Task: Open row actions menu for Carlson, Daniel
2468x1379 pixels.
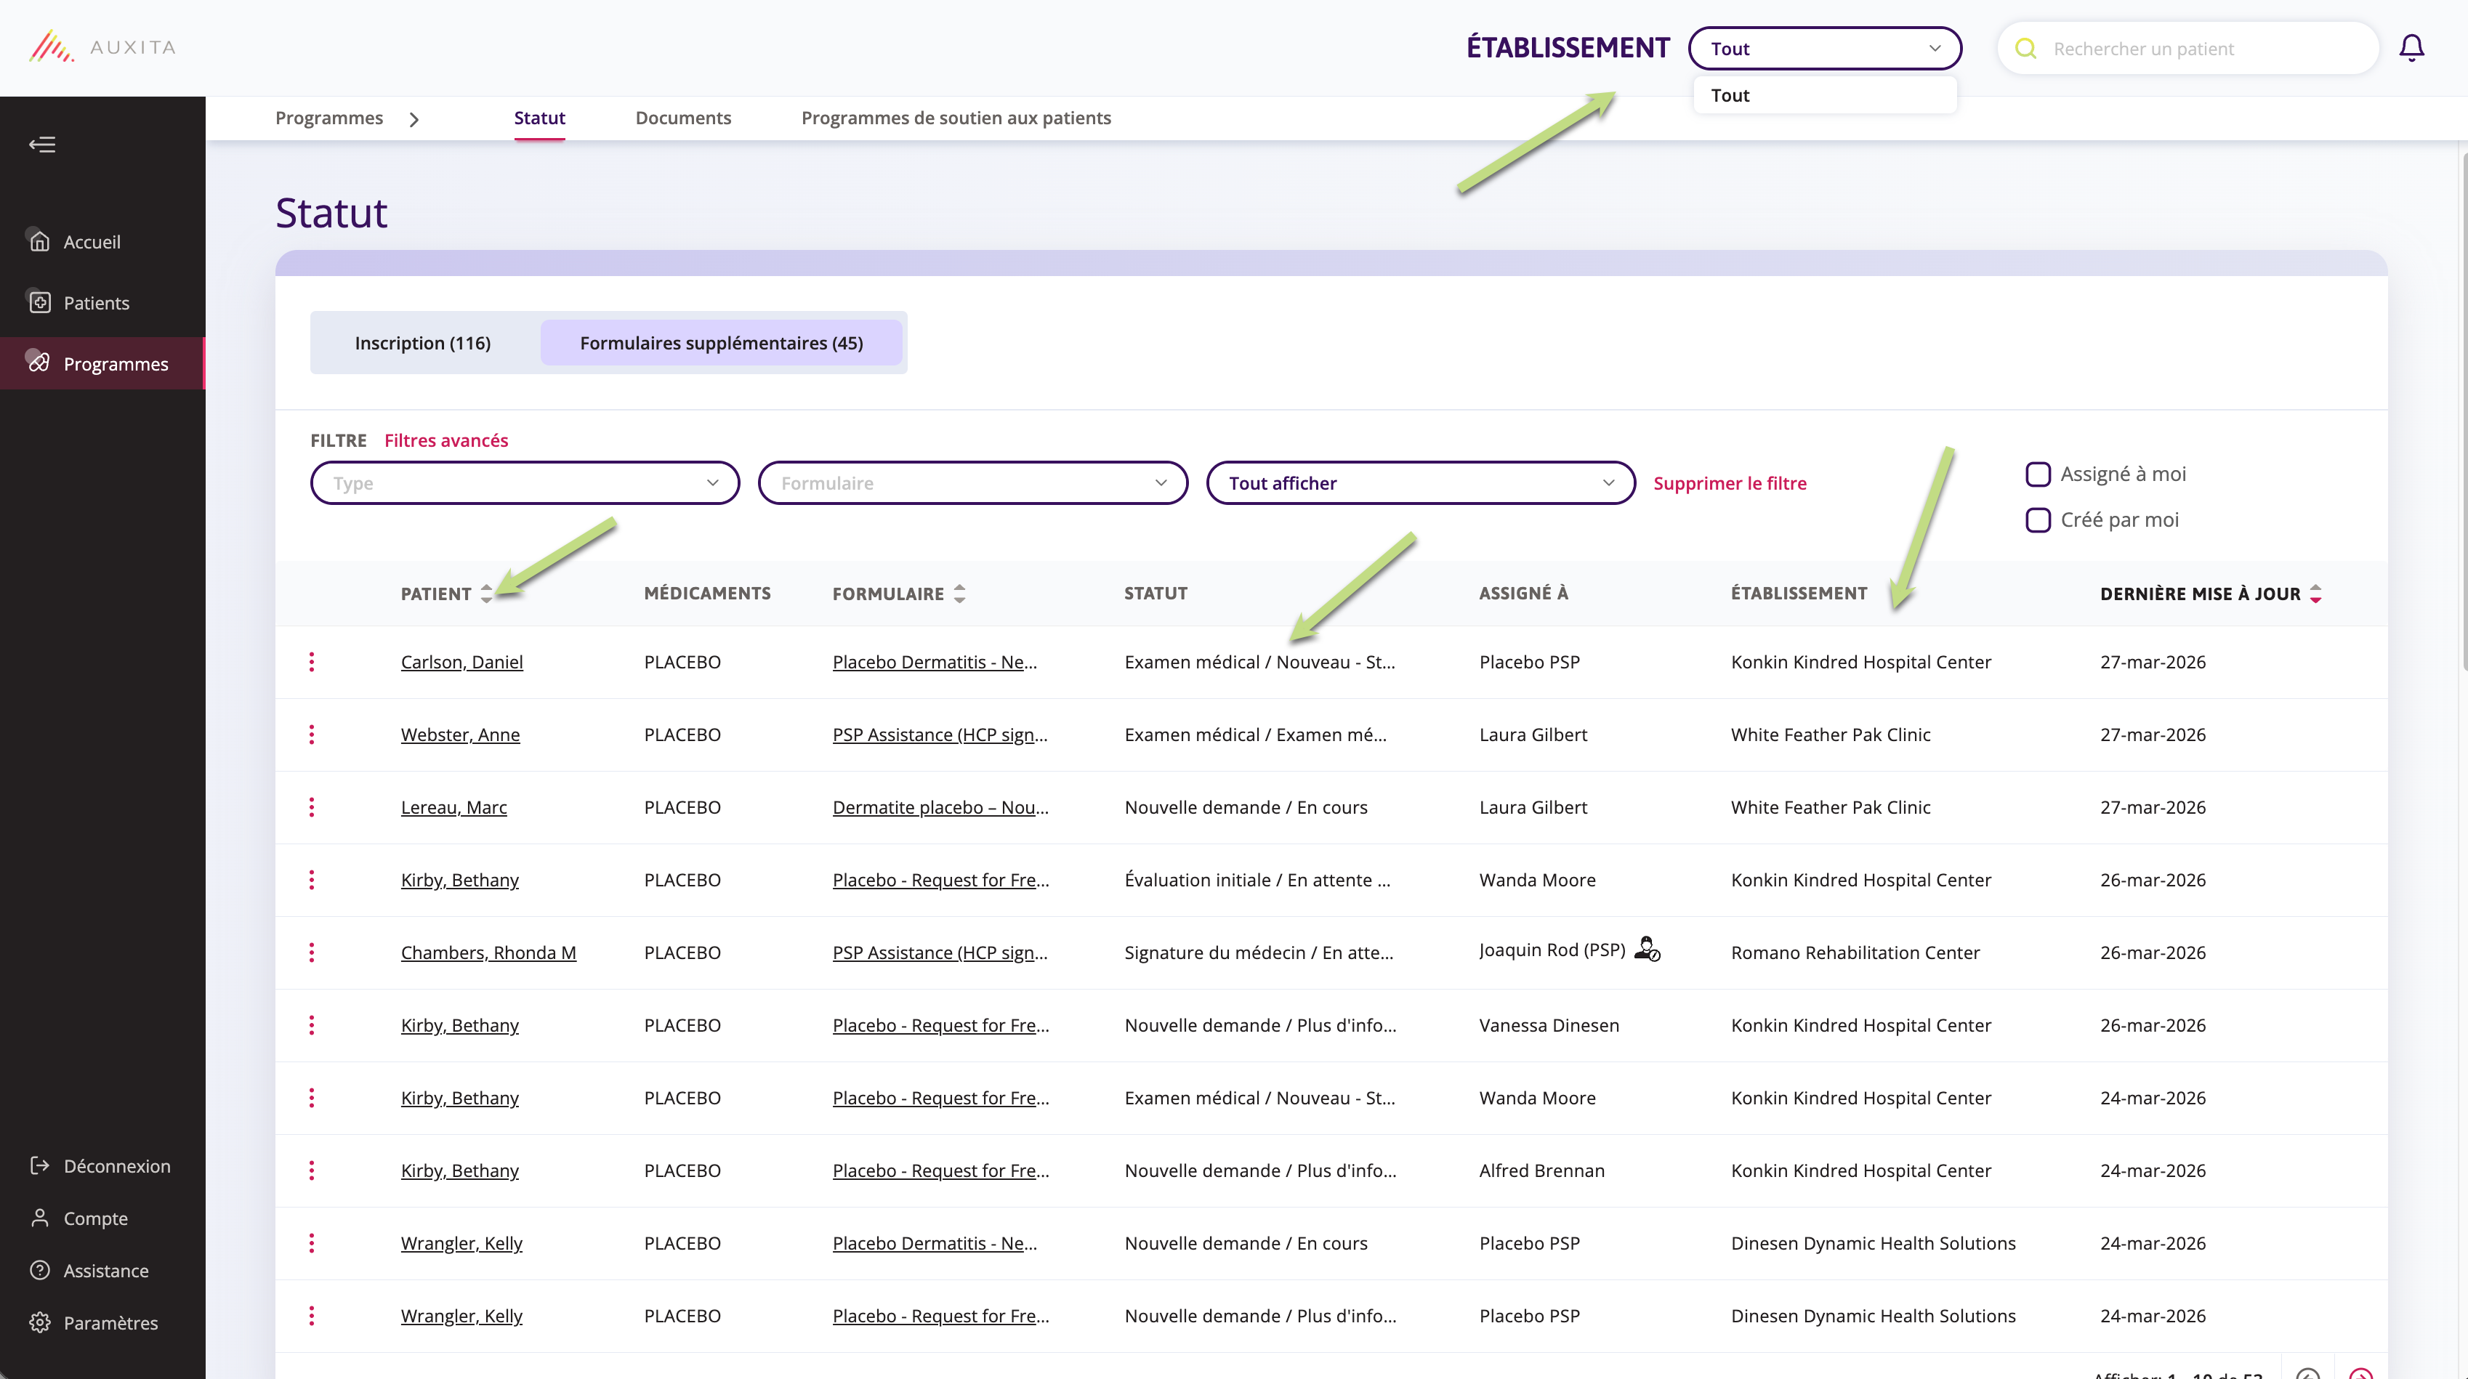Action: [311, 662]
